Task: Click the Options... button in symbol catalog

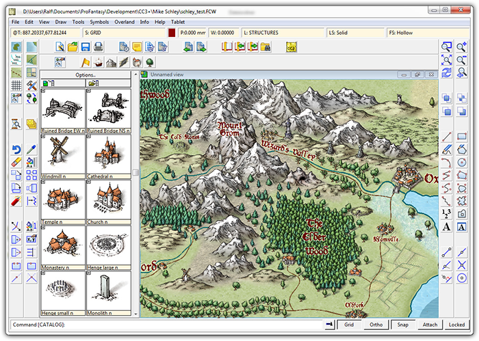Action: coord(85,74)
